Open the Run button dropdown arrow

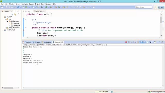click(x=48, y=7)
